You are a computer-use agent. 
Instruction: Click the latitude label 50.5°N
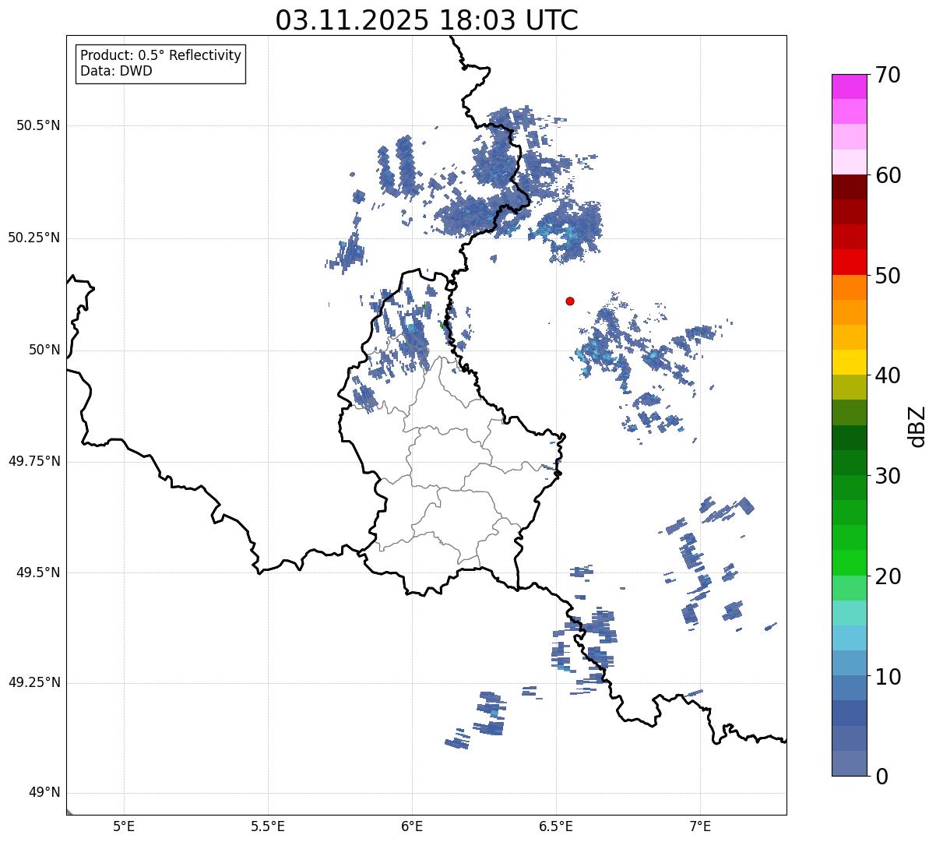click(38, 125)
